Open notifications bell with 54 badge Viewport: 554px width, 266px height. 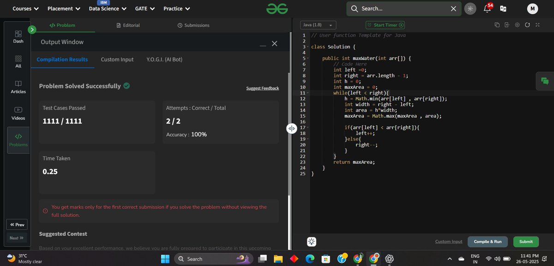pyautogui.click(x=487, y=8)
